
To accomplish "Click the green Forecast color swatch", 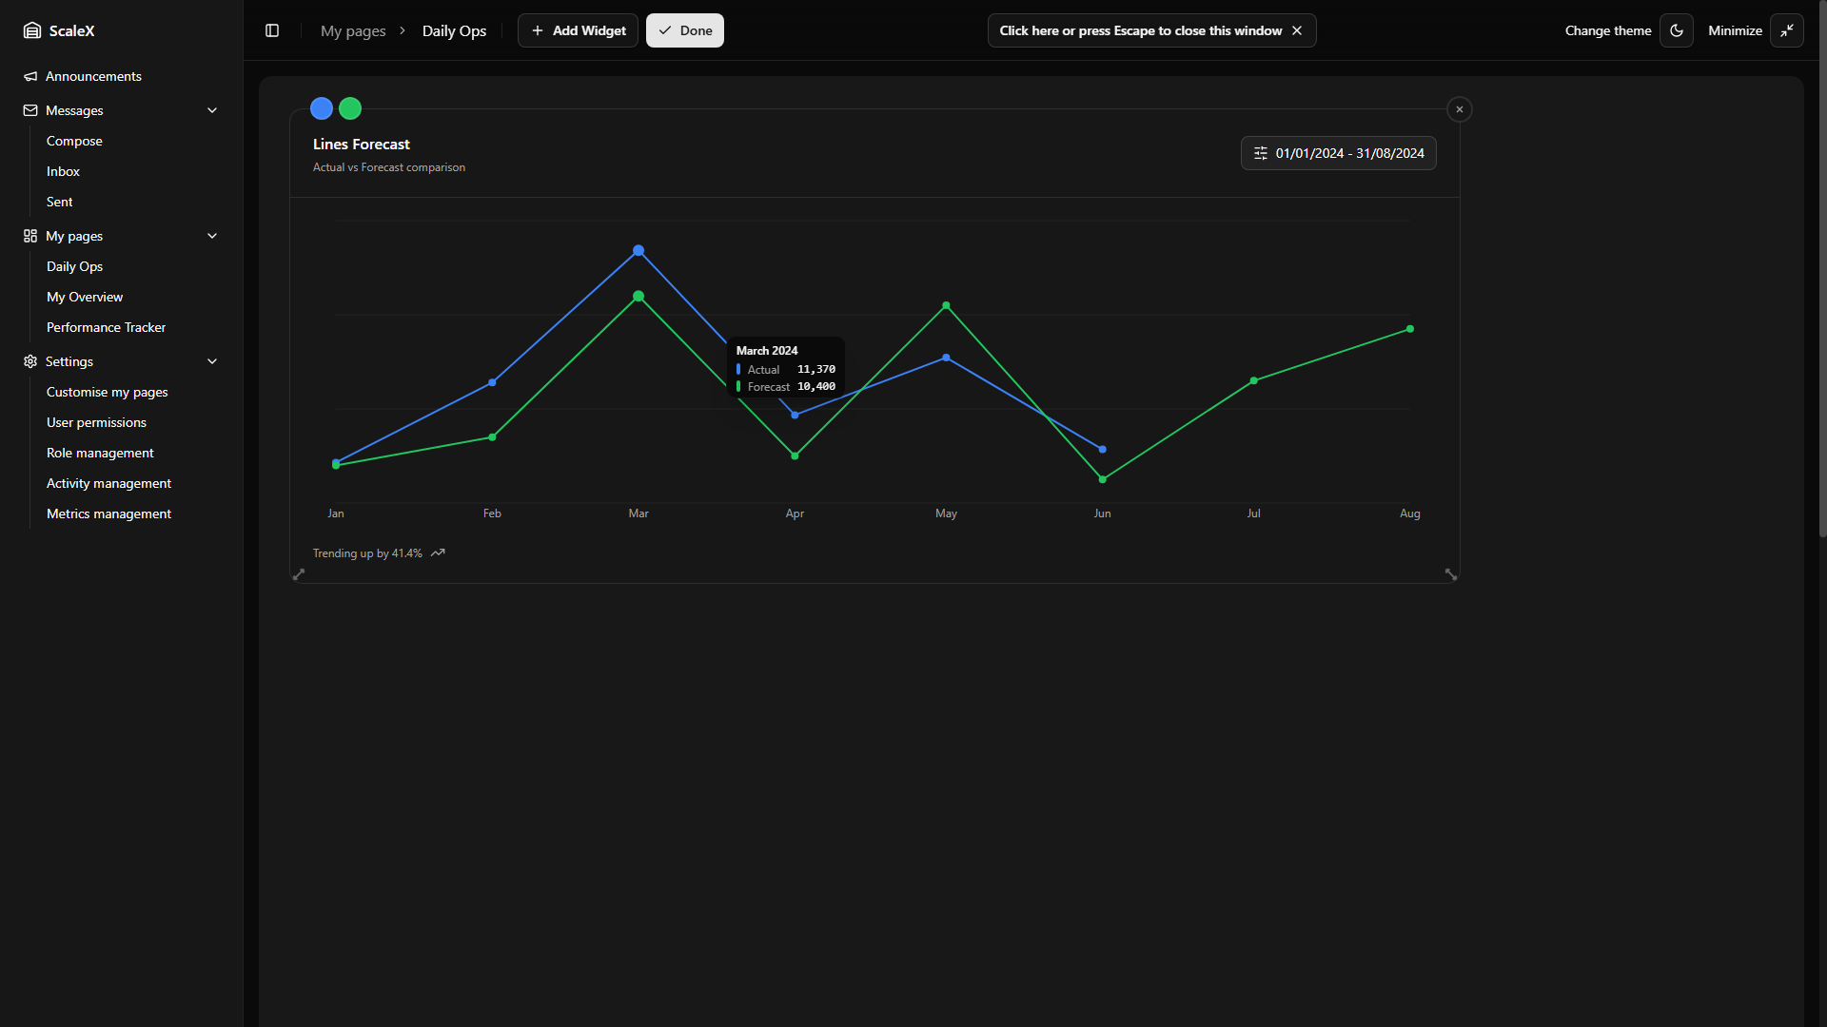I will click(x=350, y=108).
